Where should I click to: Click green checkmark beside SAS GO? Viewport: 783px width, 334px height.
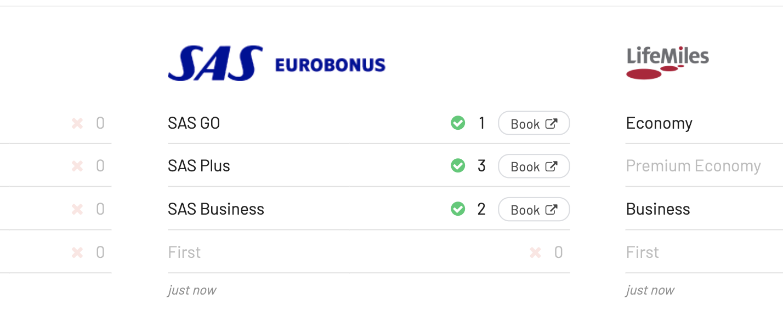coord(458,123)
